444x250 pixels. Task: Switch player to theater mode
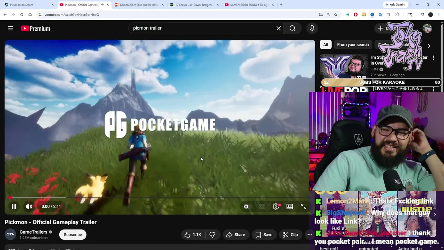[x=290, y=206]
